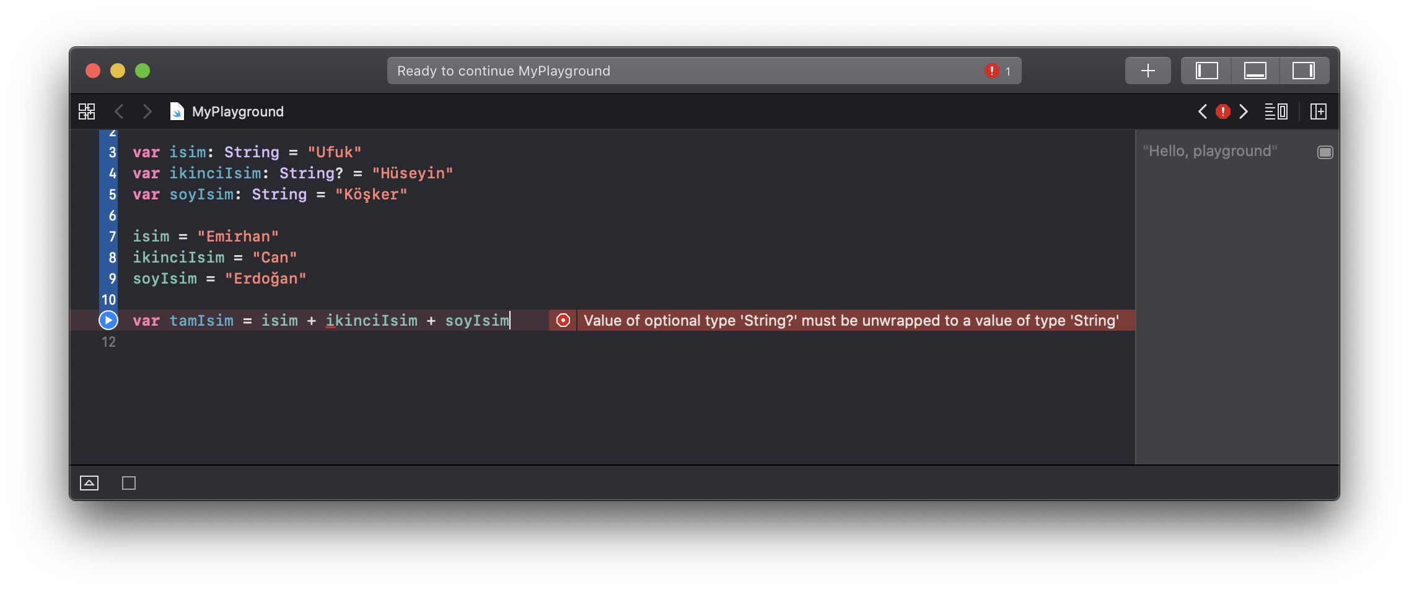This screenshot has height=592, width=1409.
Task: Click the Ready to continue MyPlayground status
Action: [x=504, y=71]
